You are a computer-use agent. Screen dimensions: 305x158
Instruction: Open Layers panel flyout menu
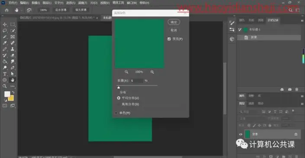pyautogui.click(x=302, y=104)
